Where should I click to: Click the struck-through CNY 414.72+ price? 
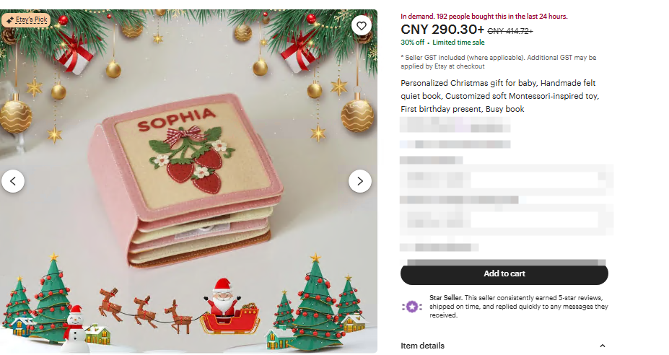pyautogui.click(x=510, y=31)
